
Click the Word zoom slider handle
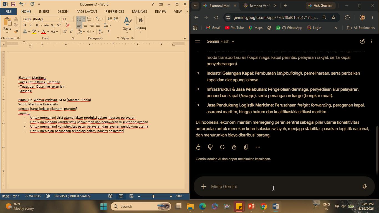[153, 196]
